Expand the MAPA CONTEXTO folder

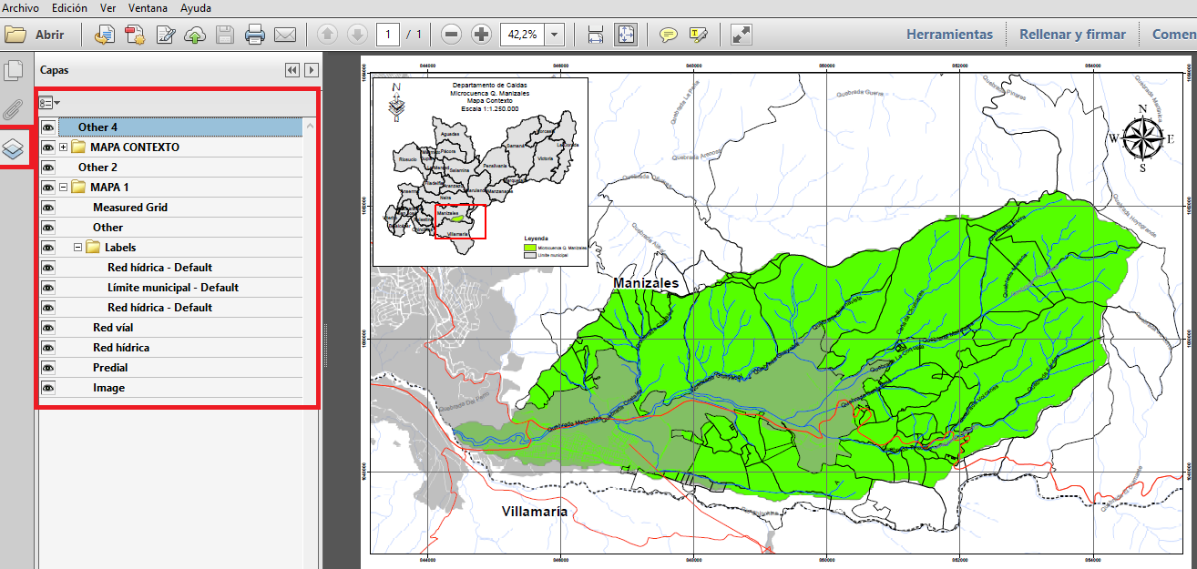click(x=62, y=147)
